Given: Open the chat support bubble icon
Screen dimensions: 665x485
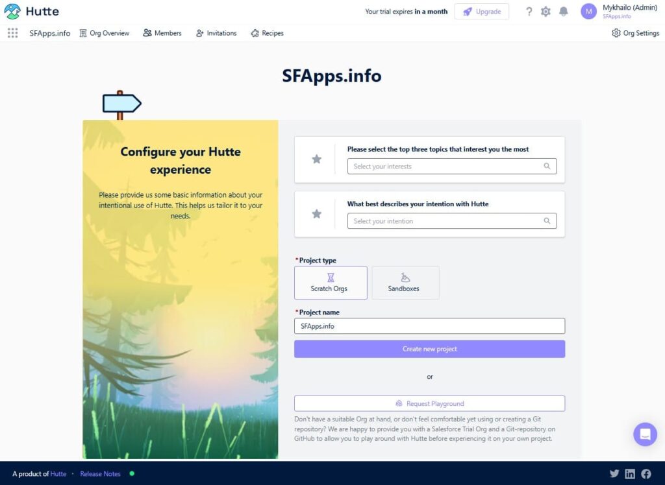Looking at the screenshot, I should (645, 434).
